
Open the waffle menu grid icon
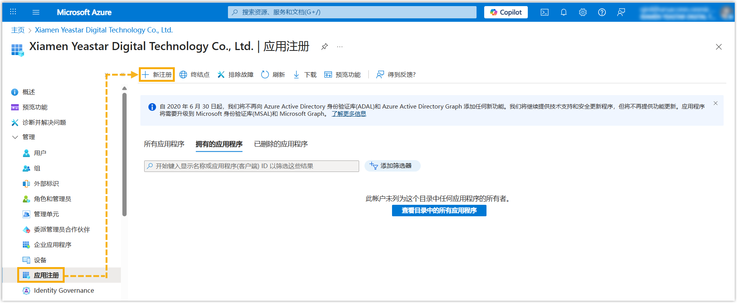pos(13,12)
